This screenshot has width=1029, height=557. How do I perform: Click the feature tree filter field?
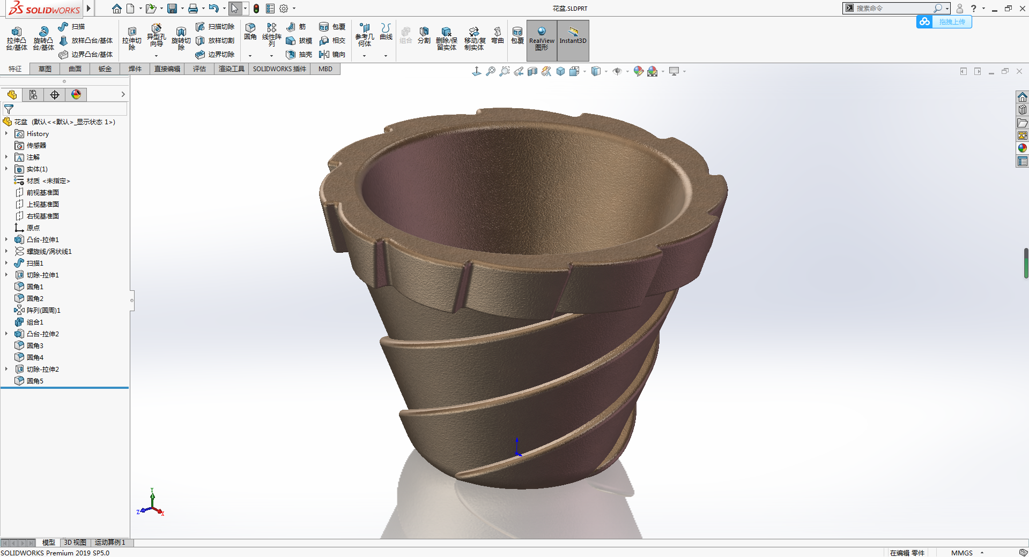click(65, 109)
